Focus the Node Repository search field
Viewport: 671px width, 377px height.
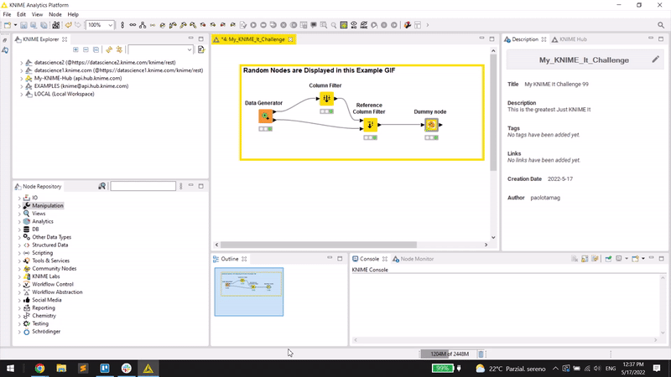(143, 186)
